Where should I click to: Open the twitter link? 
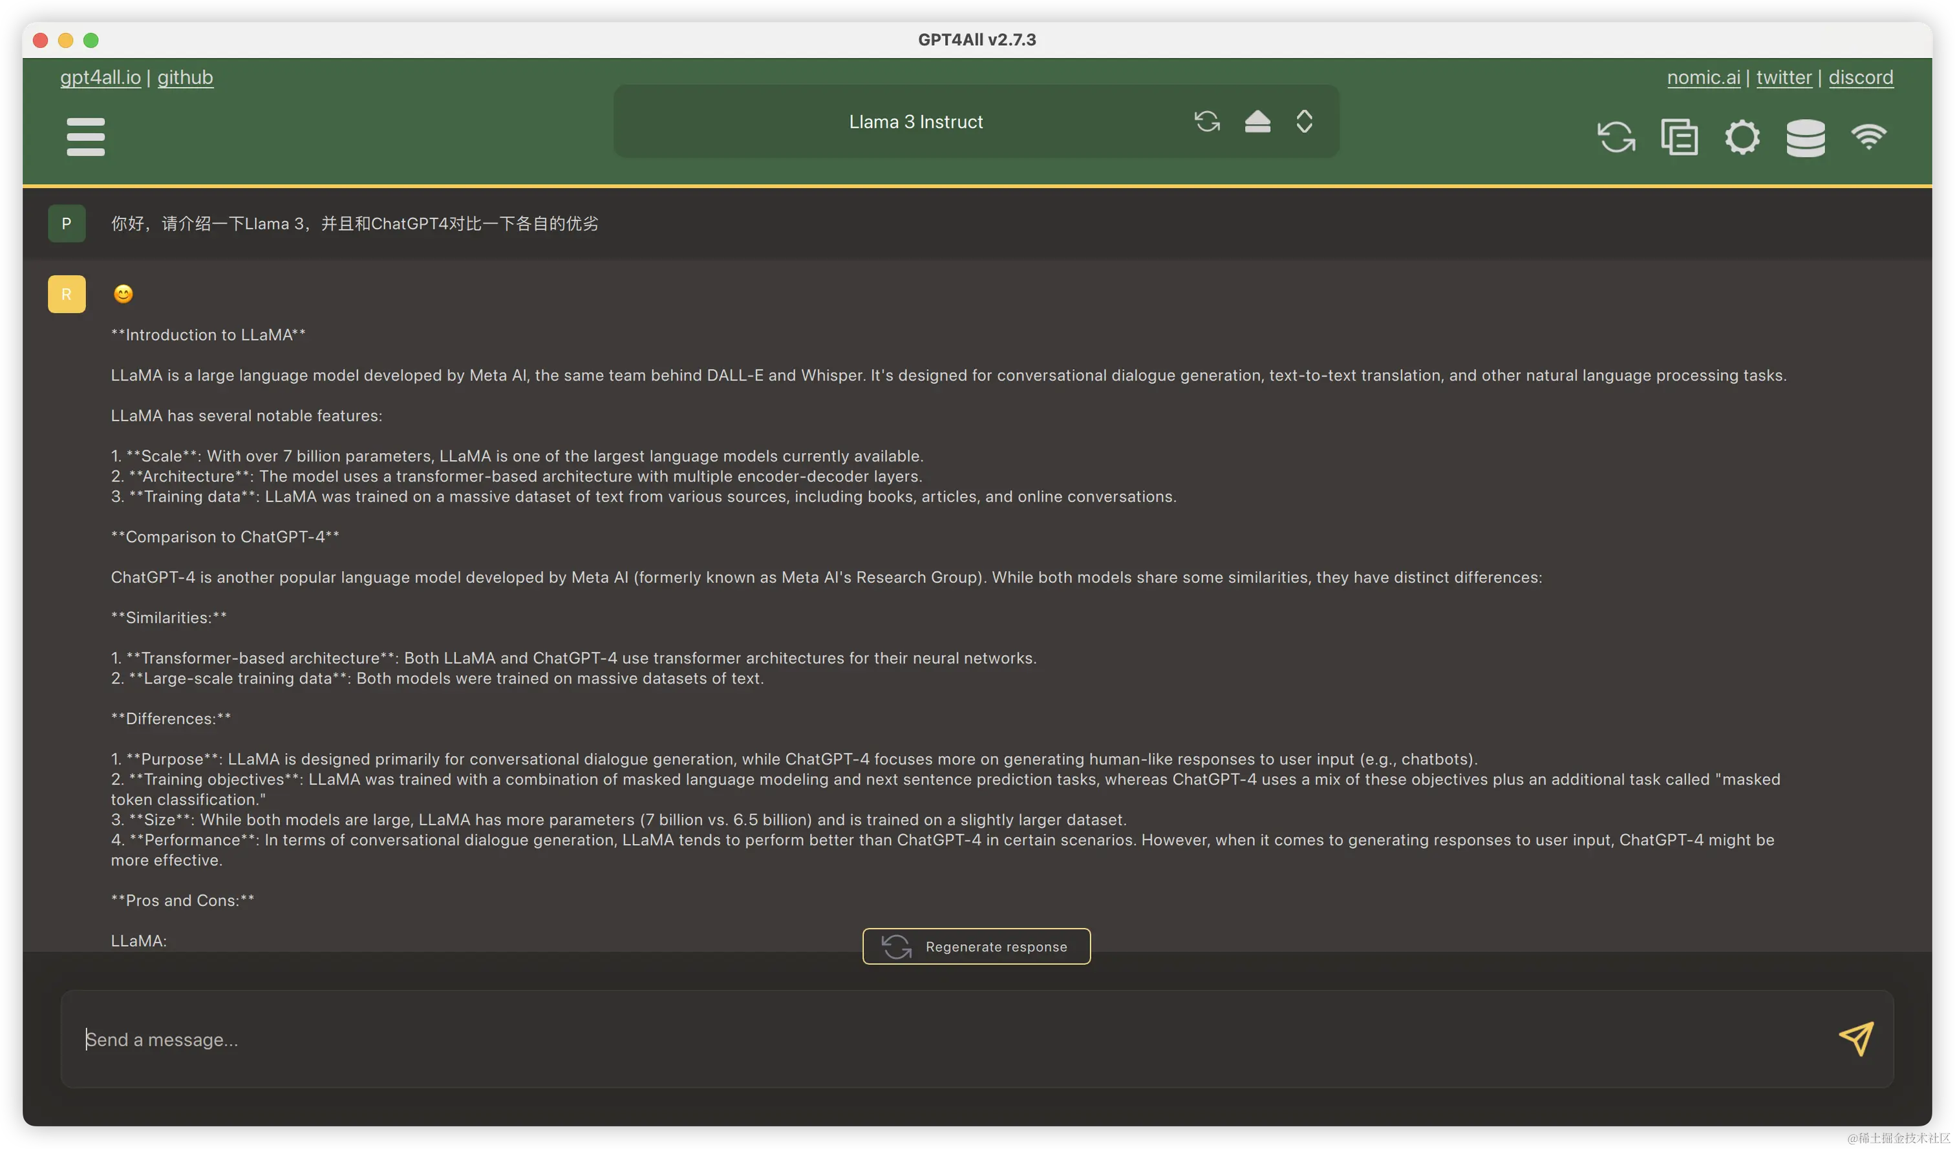[1784, 78]
